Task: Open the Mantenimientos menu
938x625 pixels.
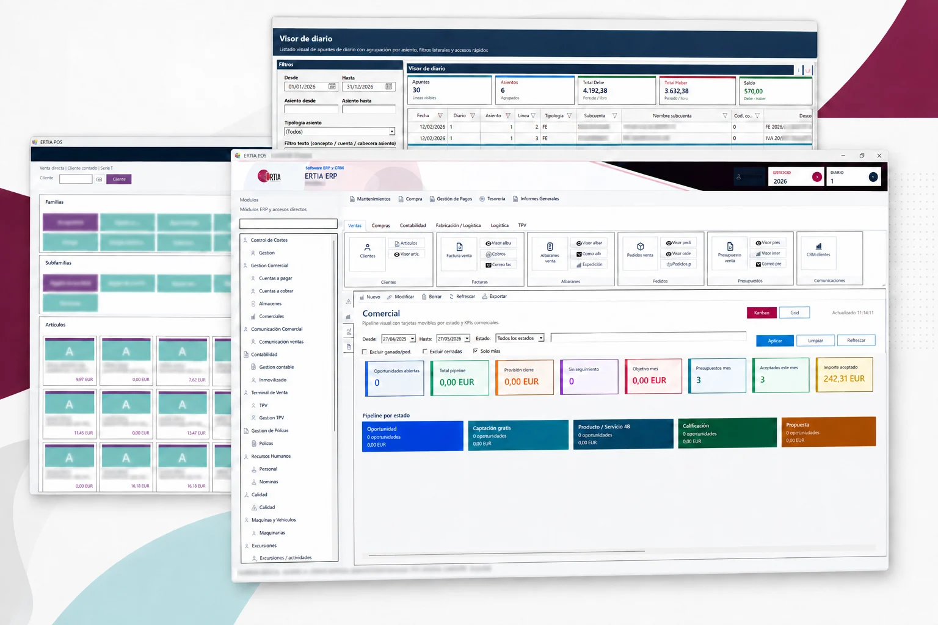Action: point(370,199)
